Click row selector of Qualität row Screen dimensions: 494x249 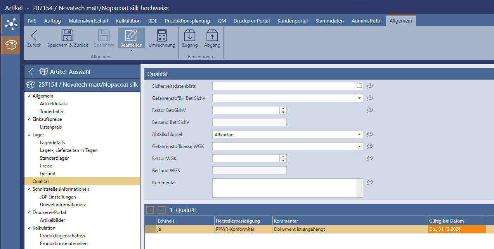150,229
